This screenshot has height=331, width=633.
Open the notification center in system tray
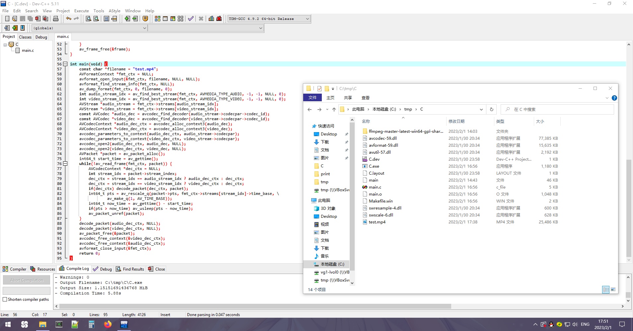click(622, 324)
